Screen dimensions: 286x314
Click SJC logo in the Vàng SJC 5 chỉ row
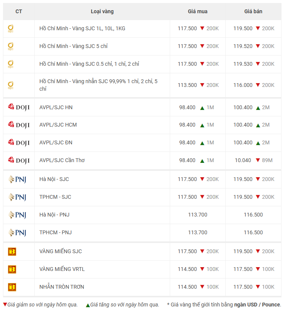pyautogui.click(x=11, y=46)
